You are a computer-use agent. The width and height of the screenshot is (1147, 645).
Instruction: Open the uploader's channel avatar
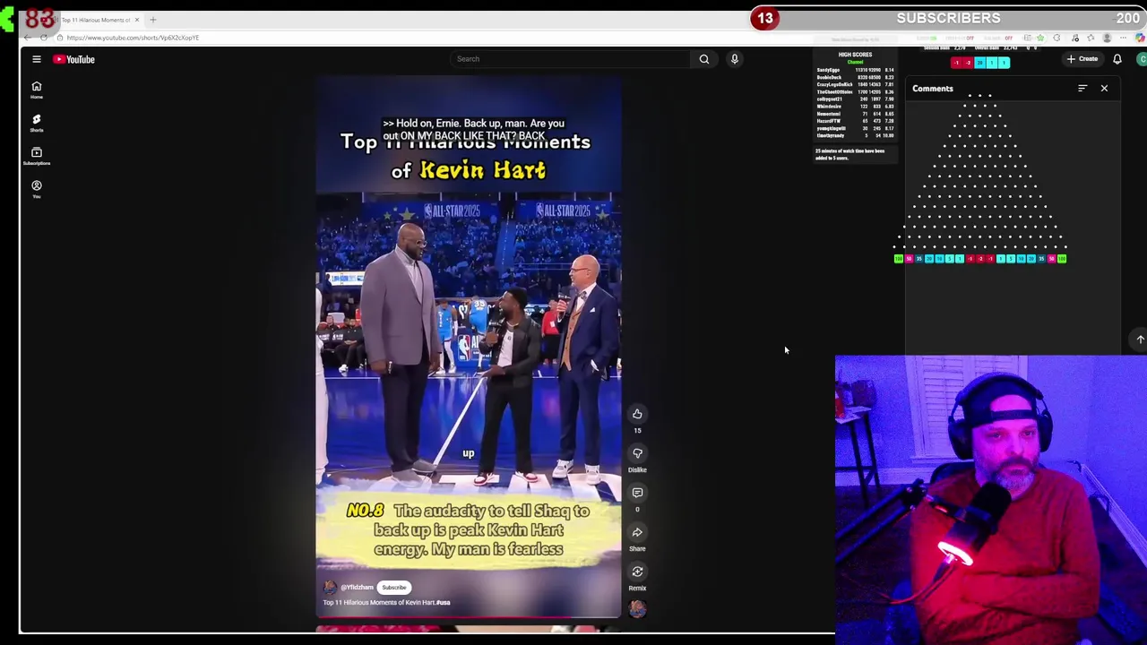[x=330, y=588]
